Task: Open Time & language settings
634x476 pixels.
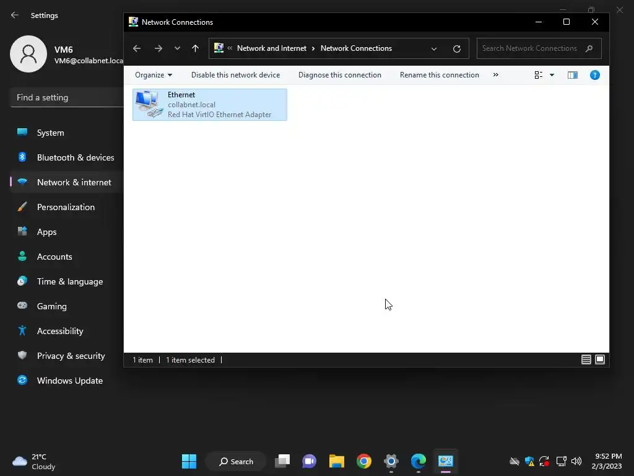Action: [x=67, y=281]
